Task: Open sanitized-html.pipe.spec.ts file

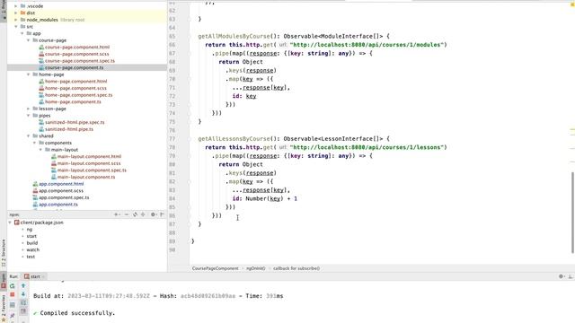Action: (75, 122)
